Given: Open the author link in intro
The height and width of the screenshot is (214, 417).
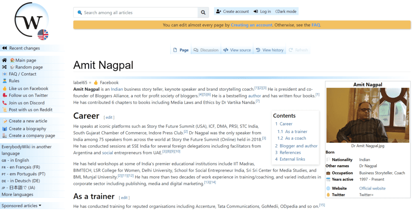Looking at the screenshot, I should (x=255, y=96).
